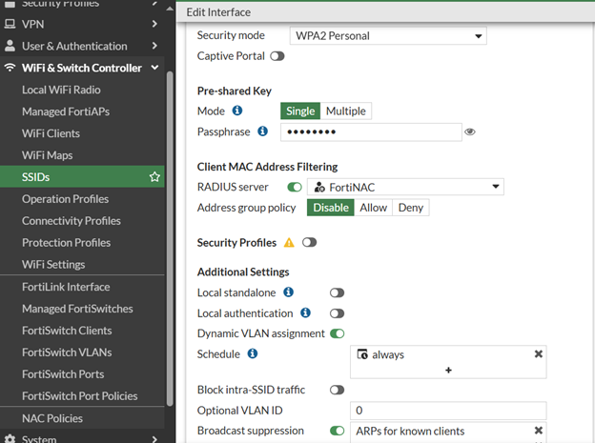
Task: Click info icon next to Schedule label
Action: click(253, 353)
